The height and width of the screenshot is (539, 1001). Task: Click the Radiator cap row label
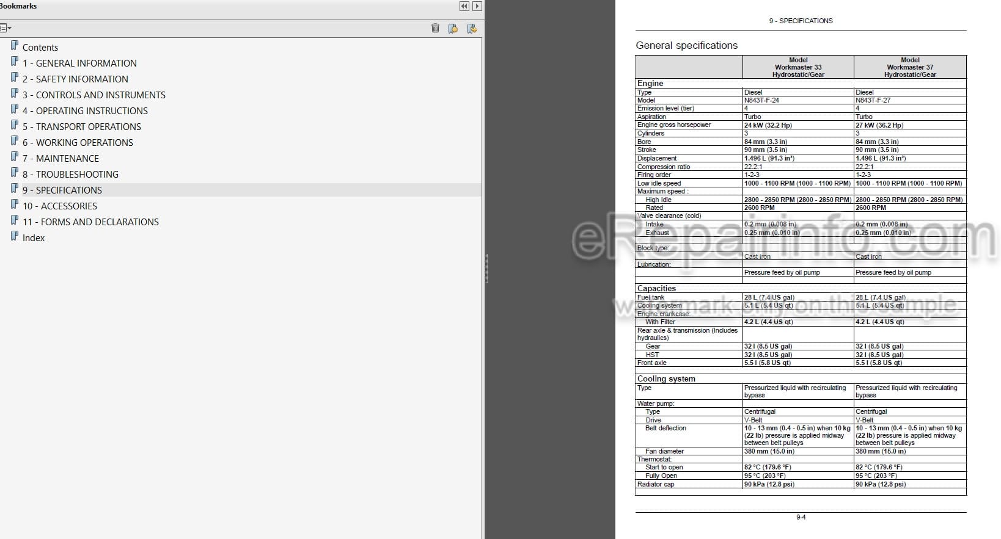(x=656, y=484)
